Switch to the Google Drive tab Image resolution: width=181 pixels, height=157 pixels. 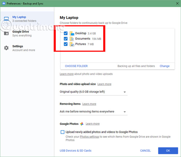pyautogui.click(x=27, y=33)
